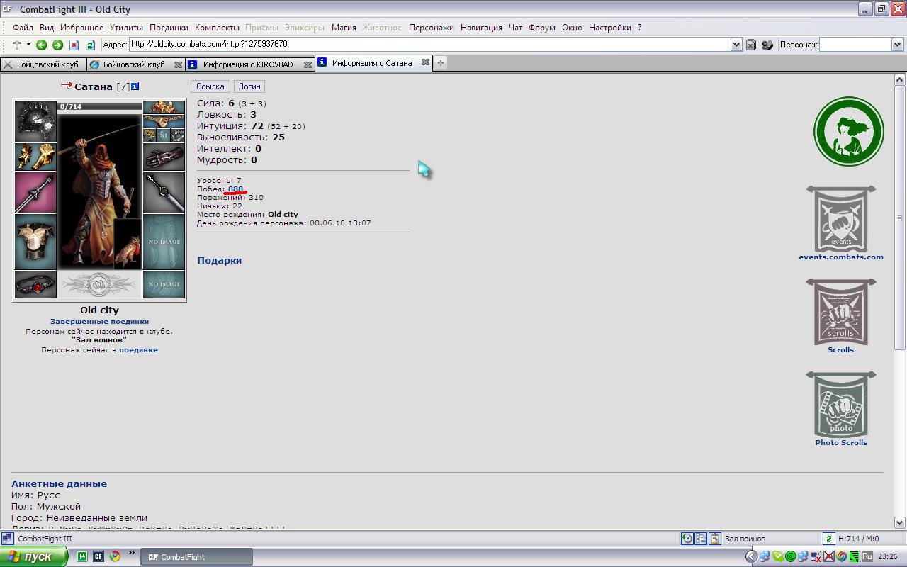Viewport: 907px width, 567px height.
Task: Click the green refresh icon beside H:714
Action: [x=828, y=539]
